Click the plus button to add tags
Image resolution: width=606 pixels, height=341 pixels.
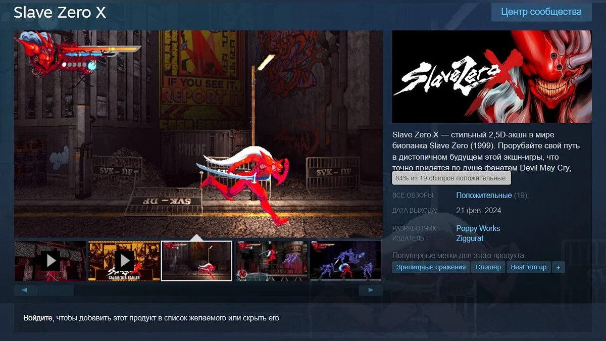(558, 267)
